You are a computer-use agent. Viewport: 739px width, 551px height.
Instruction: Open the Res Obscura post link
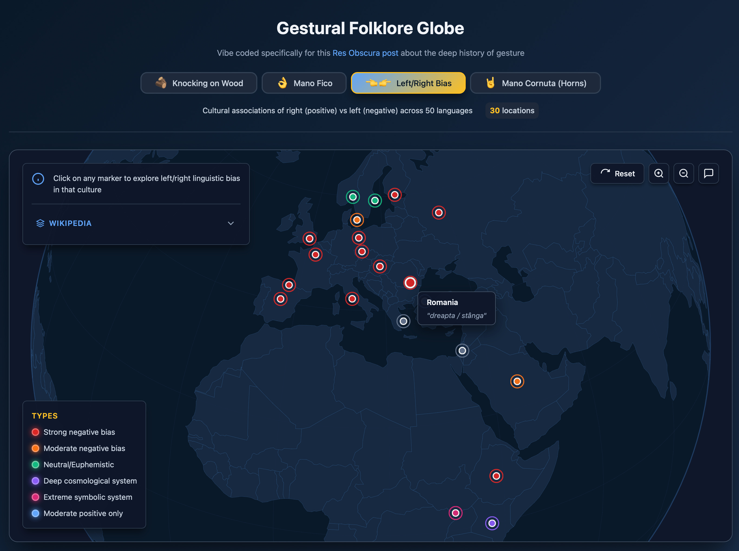pyautogui.click(x=365, y=53)
